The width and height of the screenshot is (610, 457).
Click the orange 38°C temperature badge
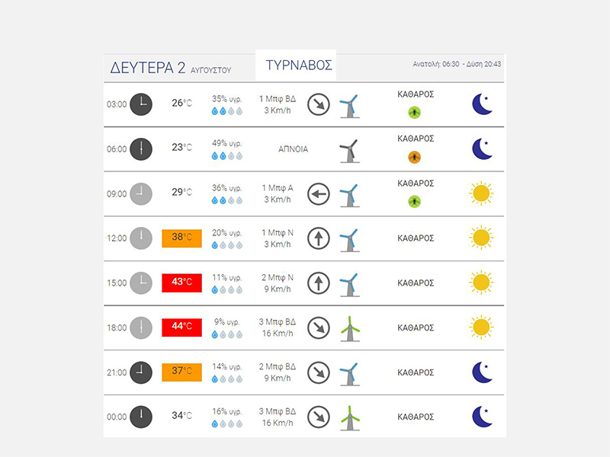(x=181, y=238)
